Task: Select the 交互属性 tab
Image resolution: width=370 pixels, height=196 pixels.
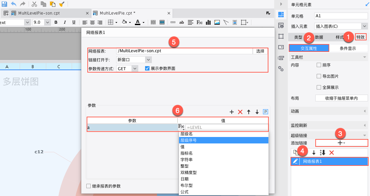Action: [x=309, y=48]
